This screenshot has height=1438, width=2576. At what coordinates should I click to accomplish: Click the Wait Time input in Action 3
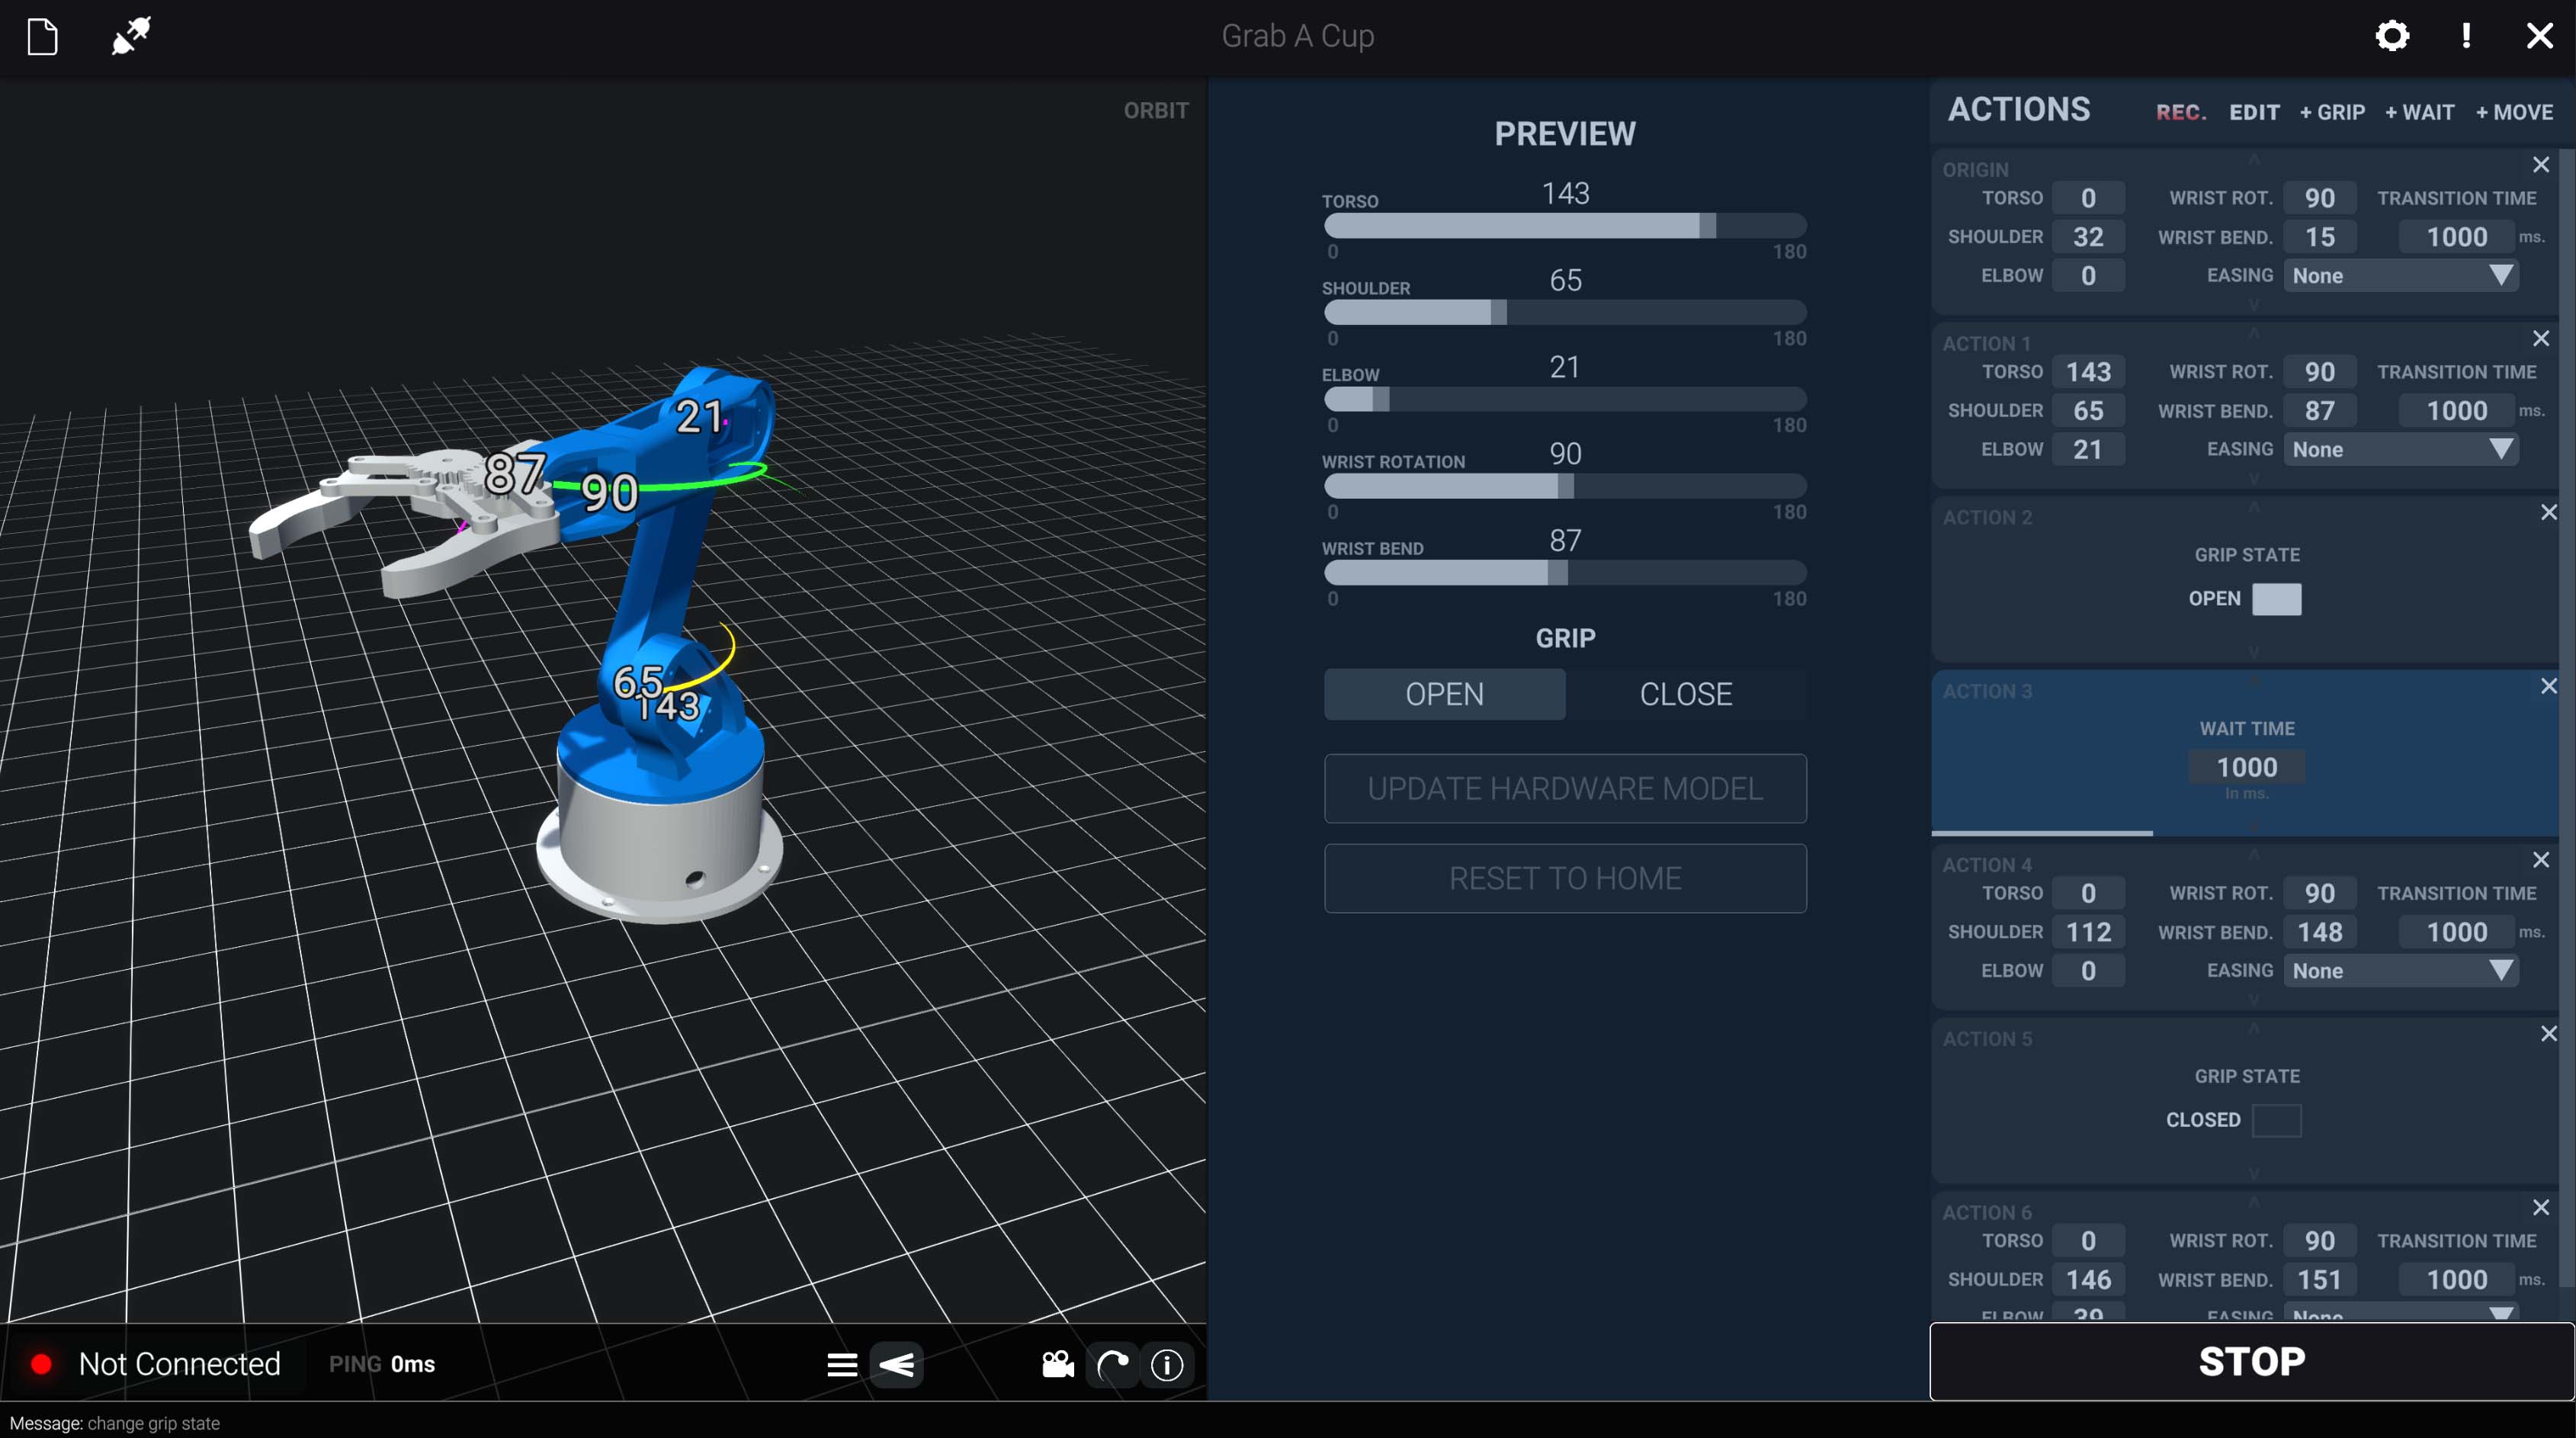pos(2246,768)
